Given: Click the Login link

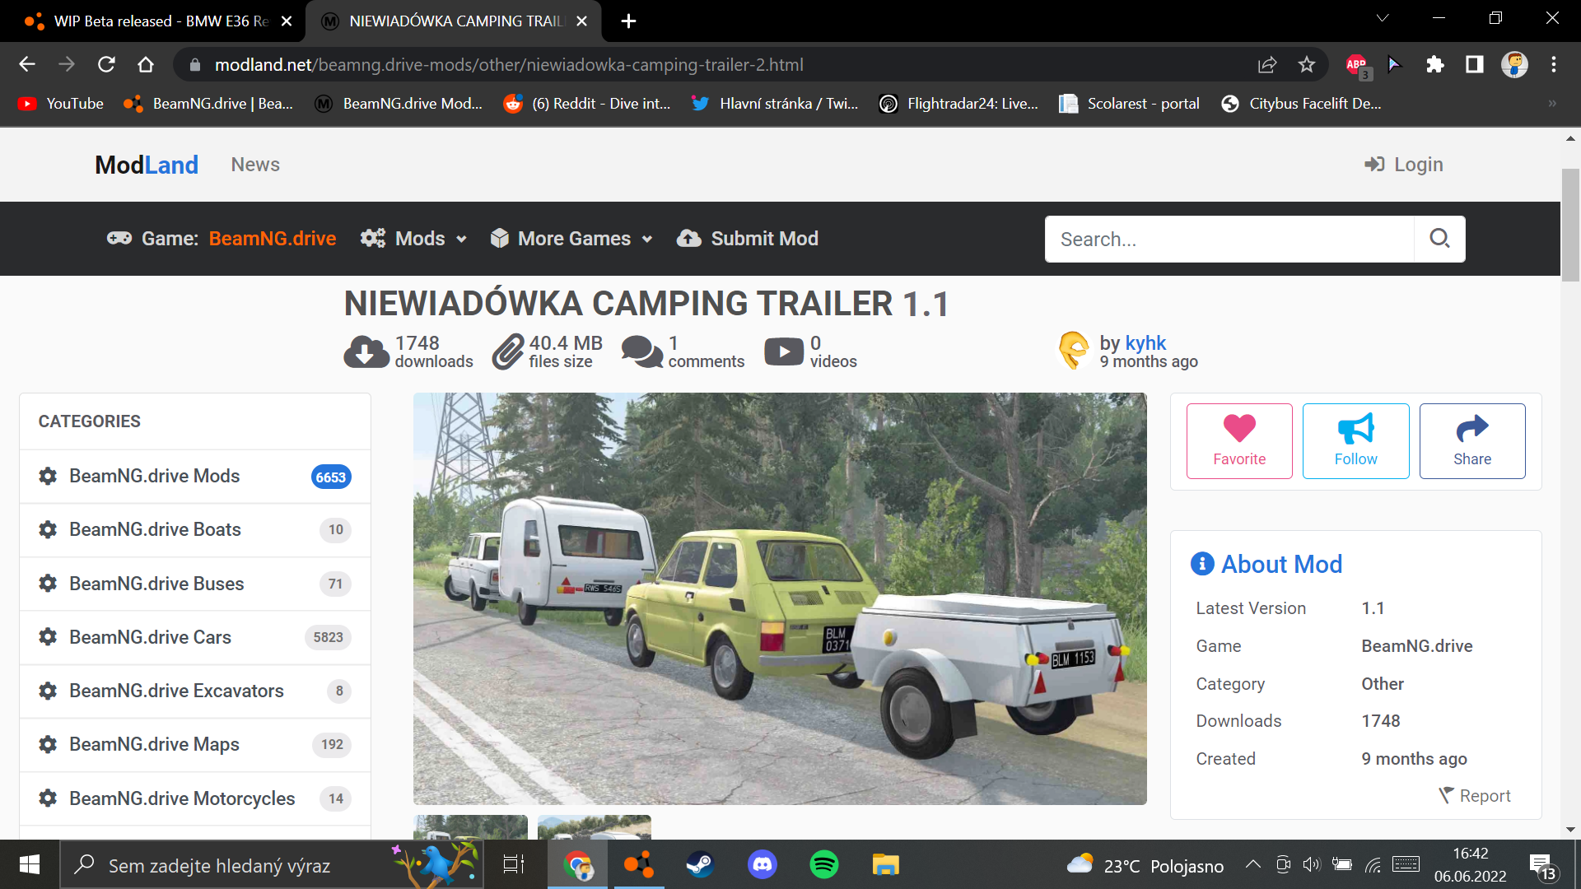Looking at the screenshot, I should [x=1404, y=165].
